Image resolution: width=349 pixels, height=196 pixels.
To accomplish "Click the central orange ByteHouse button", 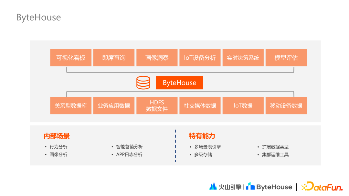I will tap(180, 83).
